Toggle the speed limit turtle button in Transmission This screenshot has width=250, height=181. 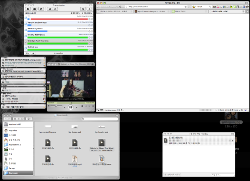(x=33, y=53)
